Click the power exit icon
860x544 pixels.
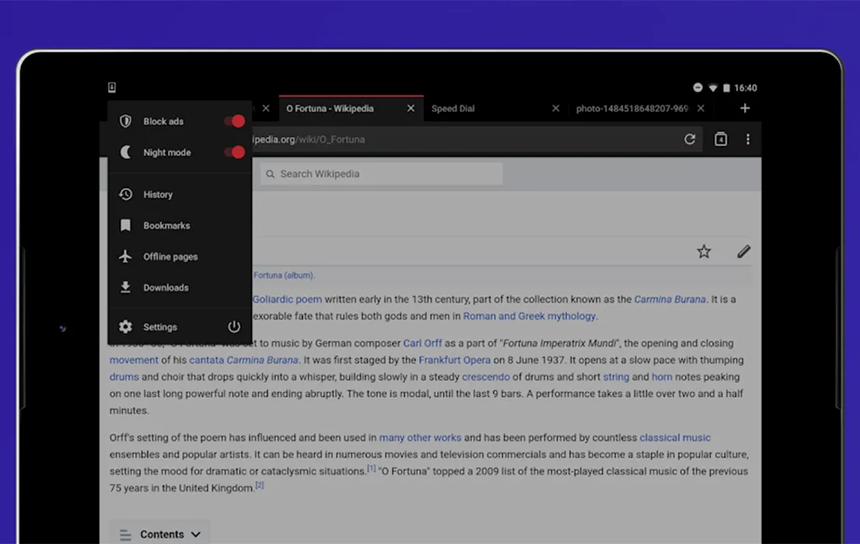pyautogui.click(x=234, y=327)
